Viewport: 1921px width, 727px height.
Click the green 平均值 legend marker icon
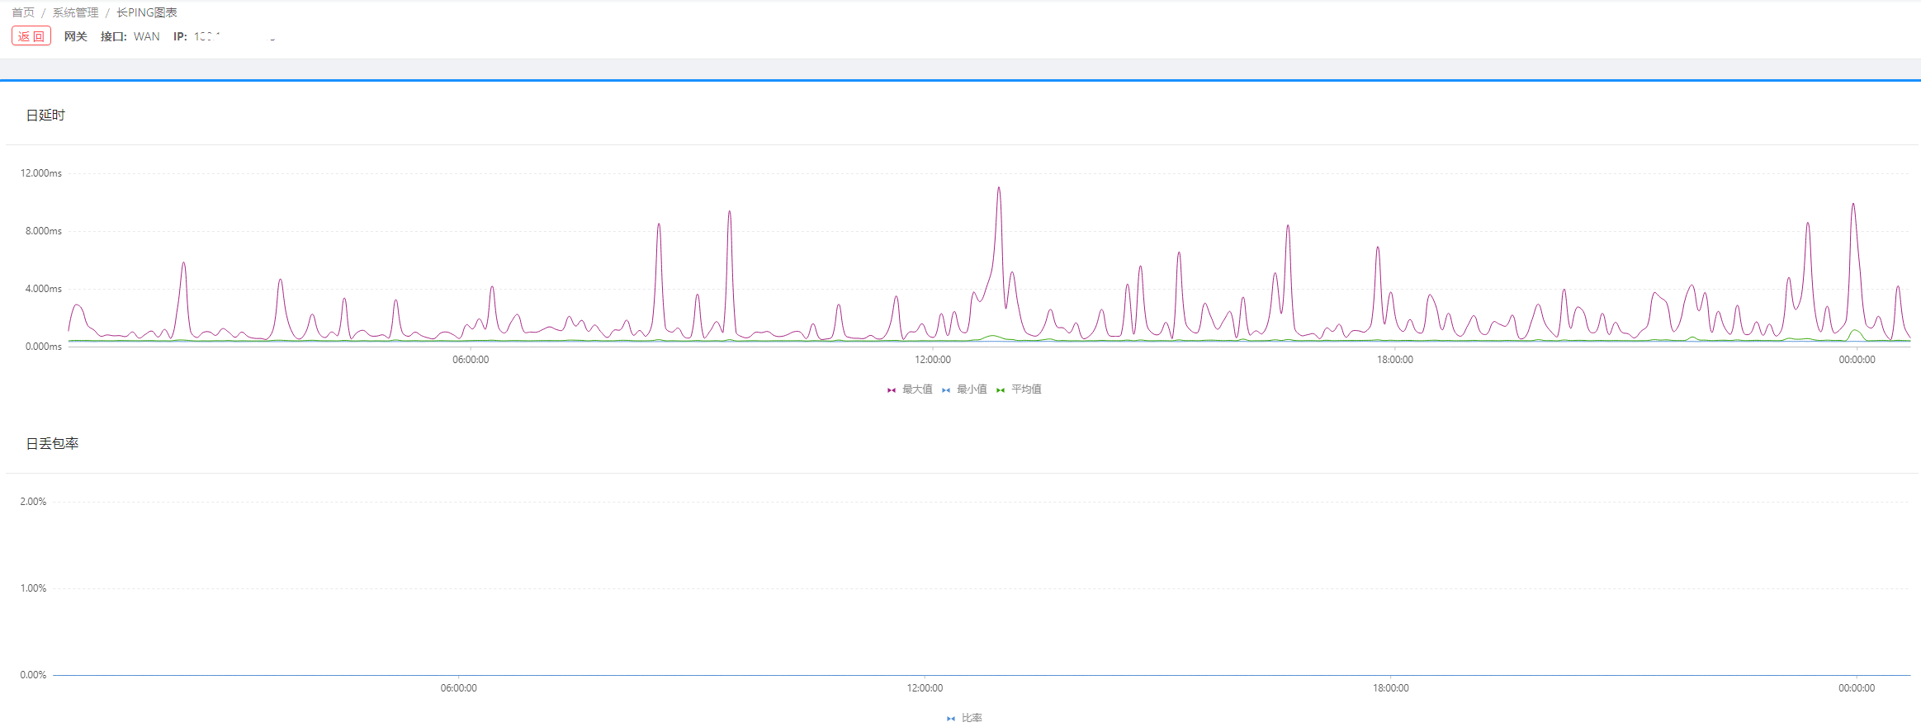[x=1001, y=390]
